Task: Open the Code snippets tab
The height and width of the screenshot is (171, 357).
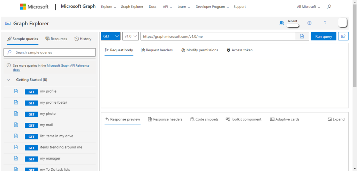Action: [x=204, y=119]
